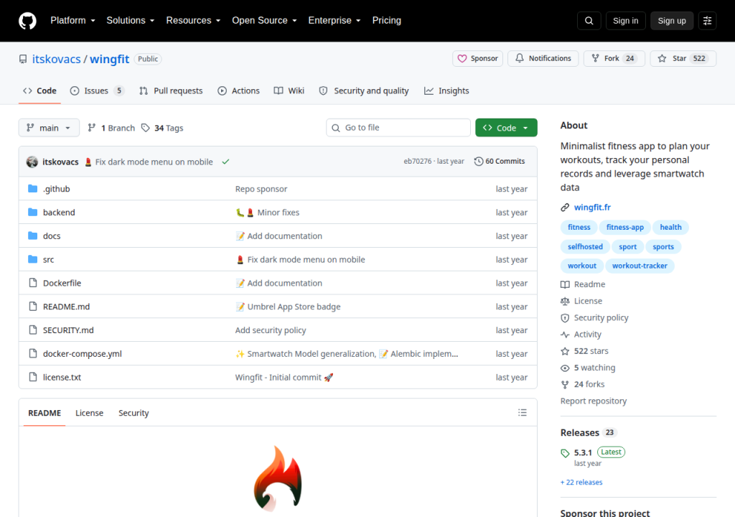Screen dimensions: 735x517
Task: Switch to the Actions tab
Action: point(238,91)
